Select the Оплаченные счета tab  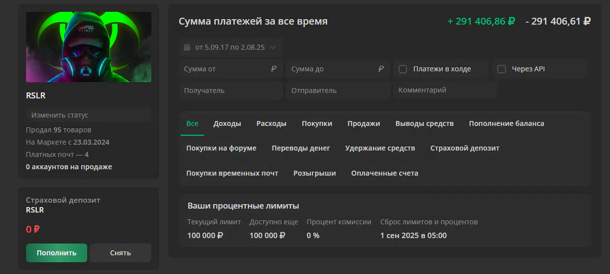pyautogui.click(x=385, y=173)
